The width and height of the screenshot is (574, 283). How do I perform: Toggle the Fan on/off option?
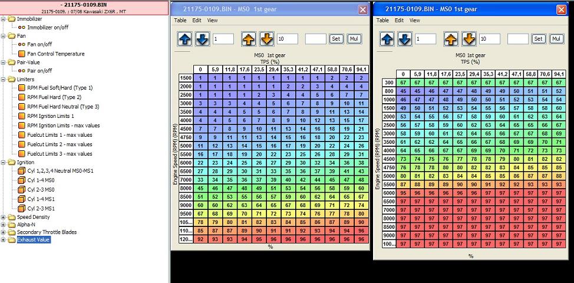(39, 44)
